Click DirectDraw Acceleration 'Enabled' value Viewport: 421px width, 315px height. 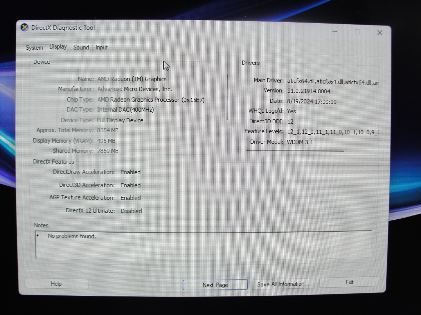[131, 172]
